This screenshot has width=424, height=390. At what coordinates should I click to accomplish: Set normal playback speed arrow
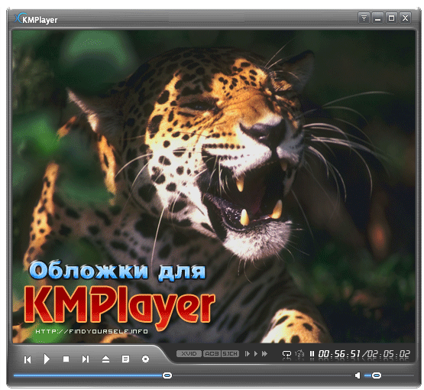[256, 354]
